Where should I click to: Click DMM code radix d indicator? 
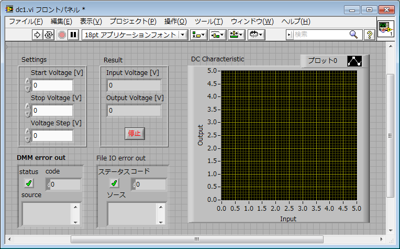(48, 185)
